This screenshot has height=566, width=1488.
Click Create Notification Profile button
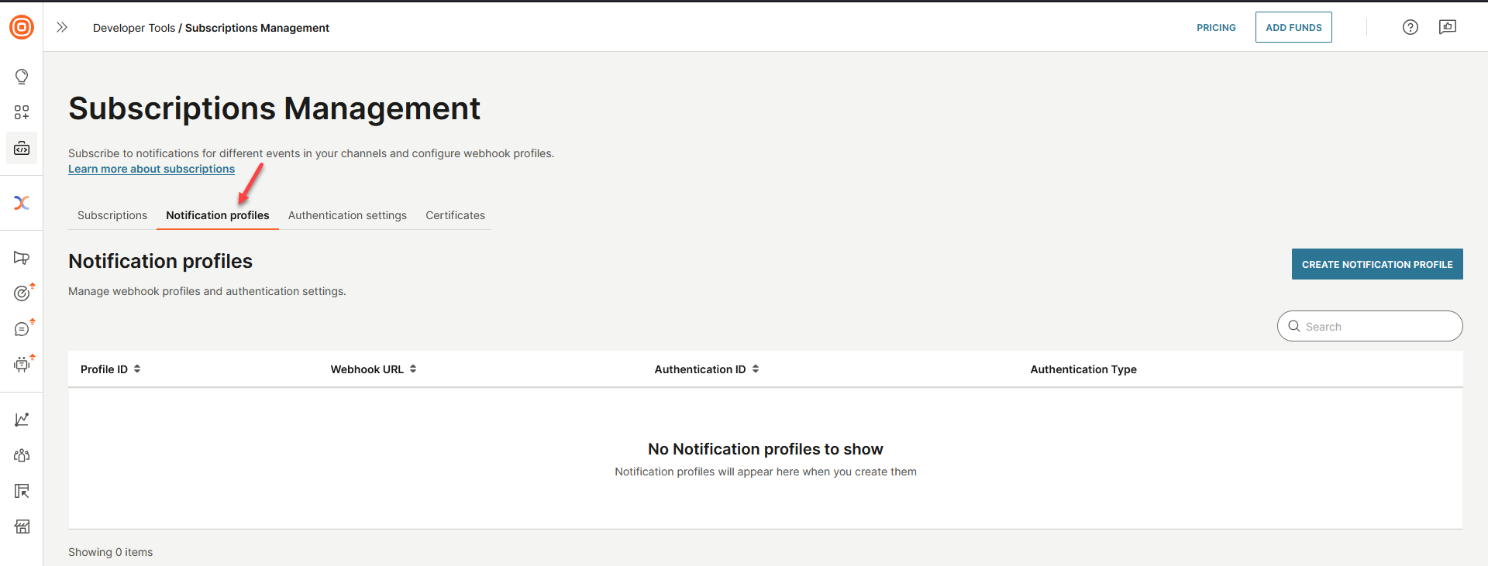click(1376, 264)
